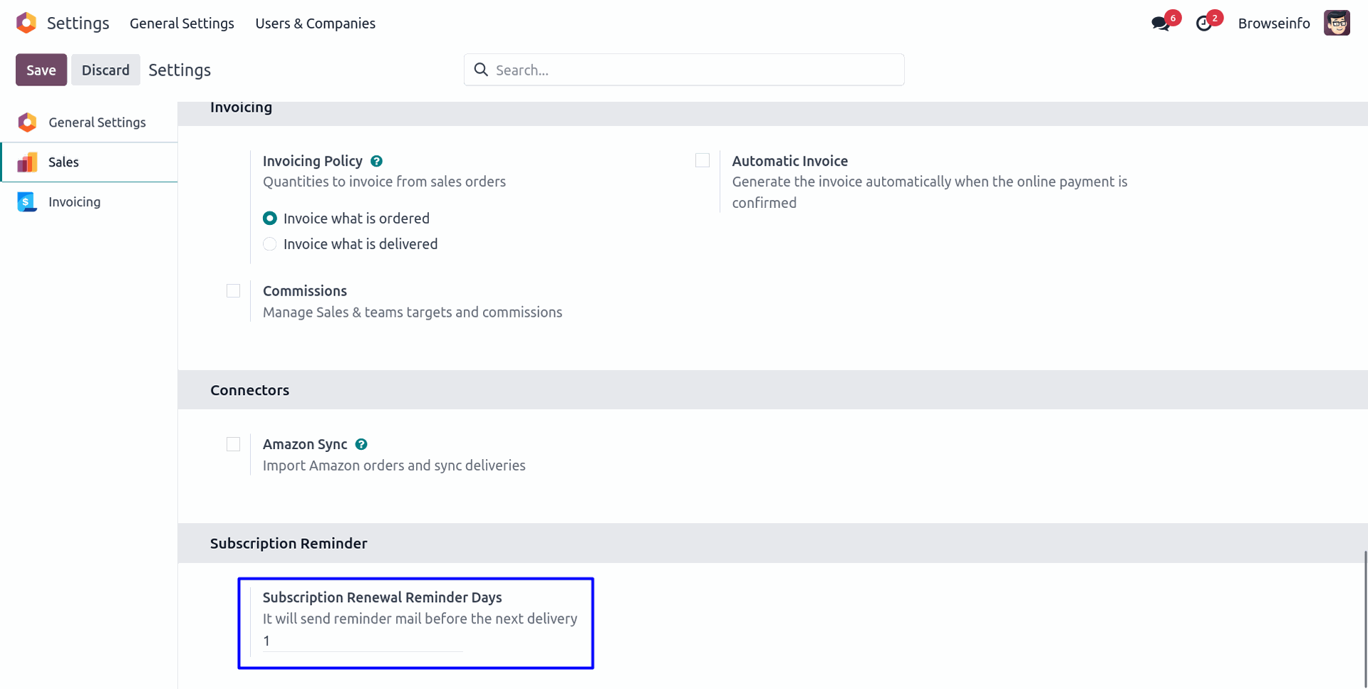The height and width of the screenshot is (689, 1368).
Task: Enable the Amazon Sync checkbox
Action: [x=233, y=444]
